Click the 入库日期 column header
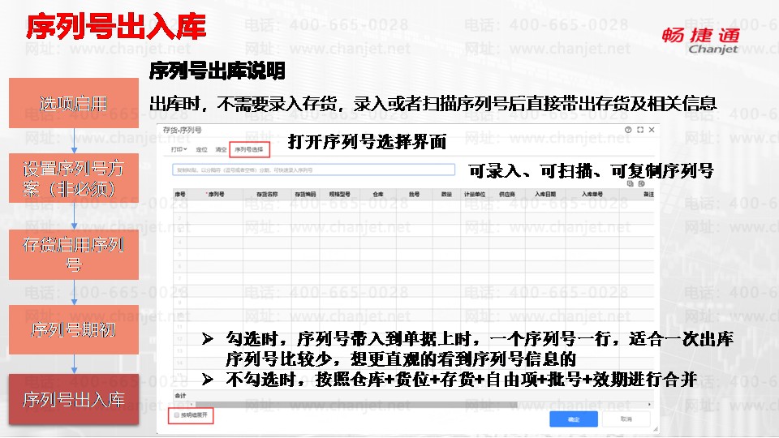The height and width of the screenshot is (438, 779). click(545, 194)
